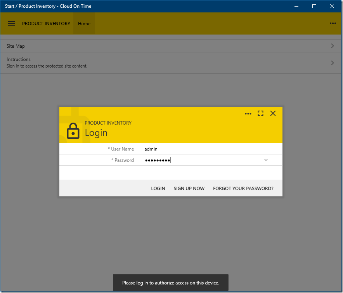Expand the Site Map row chevron
343x293 pixels.
333,46
